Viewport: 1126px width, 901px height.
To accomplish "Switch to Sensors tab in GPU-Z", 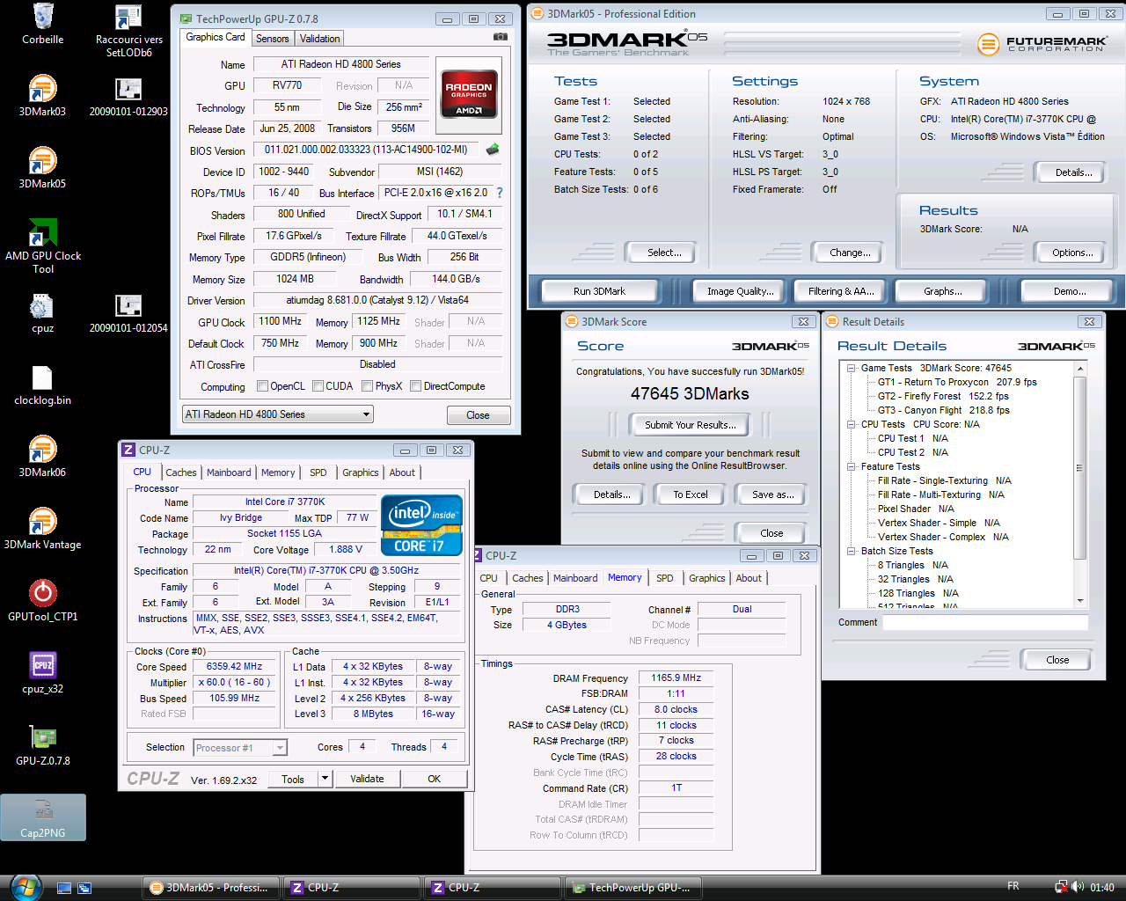I will pyautogui.click(x=272, y=39).
